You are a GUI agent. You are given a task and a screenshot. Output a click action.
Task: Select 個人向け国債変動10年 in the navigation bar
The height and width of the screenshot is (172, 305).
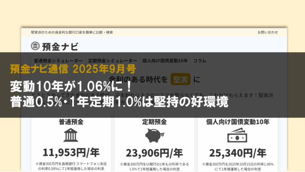[165, 61]
